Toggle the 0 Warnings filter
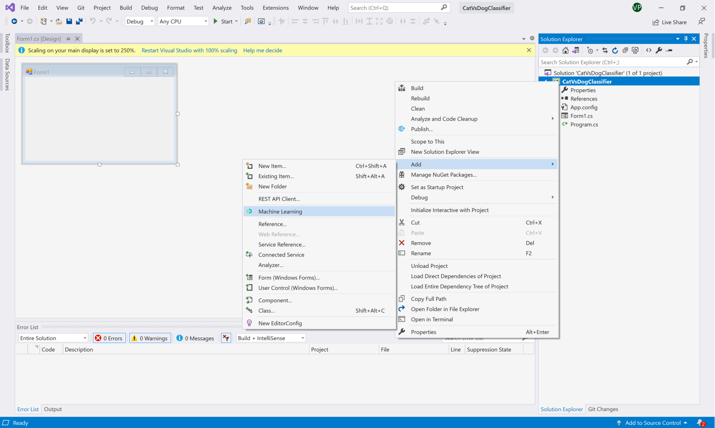The image size is (715, 428). [150, 338]
